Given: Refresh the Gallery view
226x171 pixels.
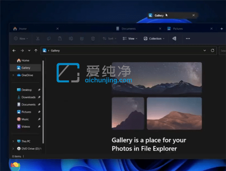Looking at the screenshot, I should [213, 50].
